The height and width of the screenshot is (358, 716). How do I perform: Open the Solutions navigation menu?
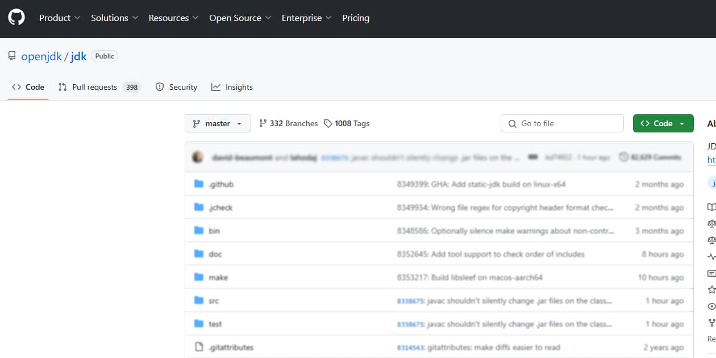114,18
